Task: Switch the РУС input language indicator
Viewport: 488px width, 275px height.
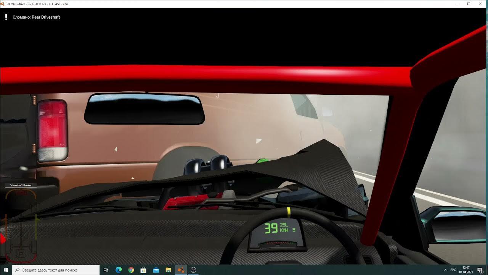Action: pos(453,270)
